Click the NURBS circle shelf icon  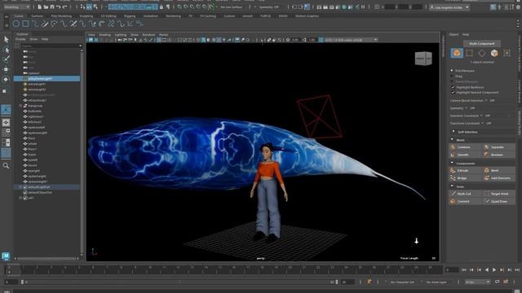16,24
